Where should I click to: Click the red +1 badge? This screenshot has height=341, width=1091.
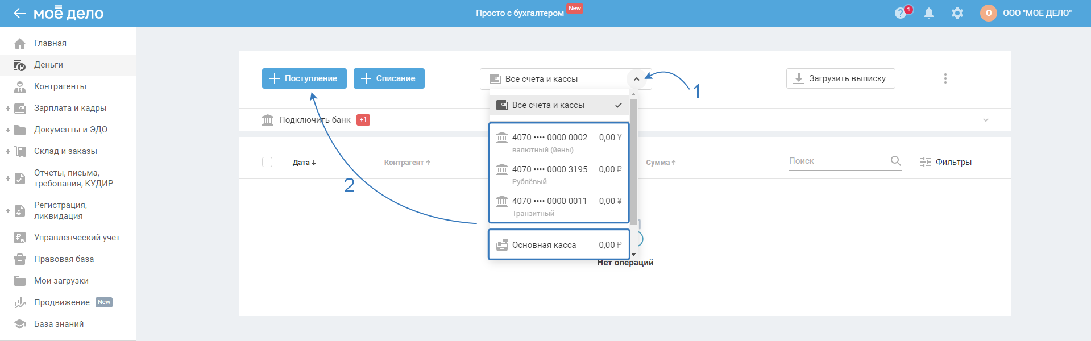[363, 120]
